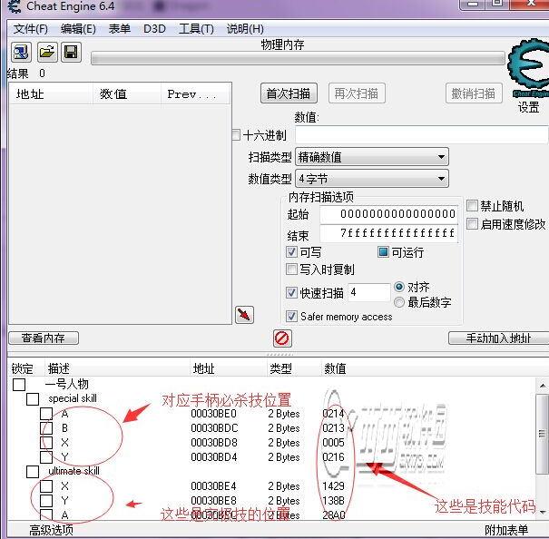Open the 表单 menu
549x539 pixels.
(x=120, y=29)
